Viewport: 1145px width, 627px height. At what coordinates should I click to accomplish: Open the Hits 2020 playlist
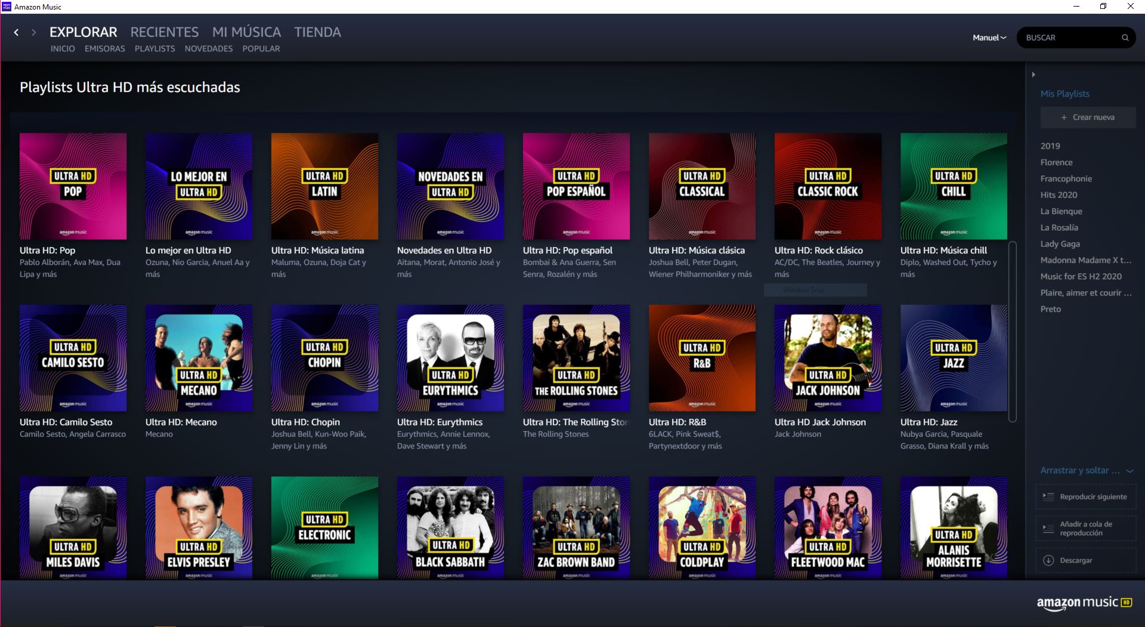1059,194
